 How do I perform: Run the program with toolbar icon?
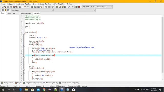point(60,7)
